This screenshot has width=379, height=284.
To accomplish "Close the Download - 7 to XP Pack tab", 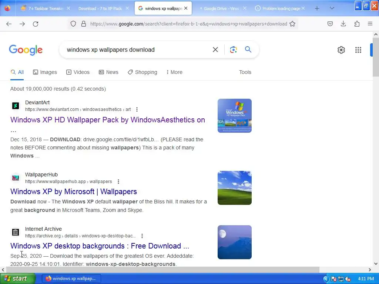I will click(127, 8).
